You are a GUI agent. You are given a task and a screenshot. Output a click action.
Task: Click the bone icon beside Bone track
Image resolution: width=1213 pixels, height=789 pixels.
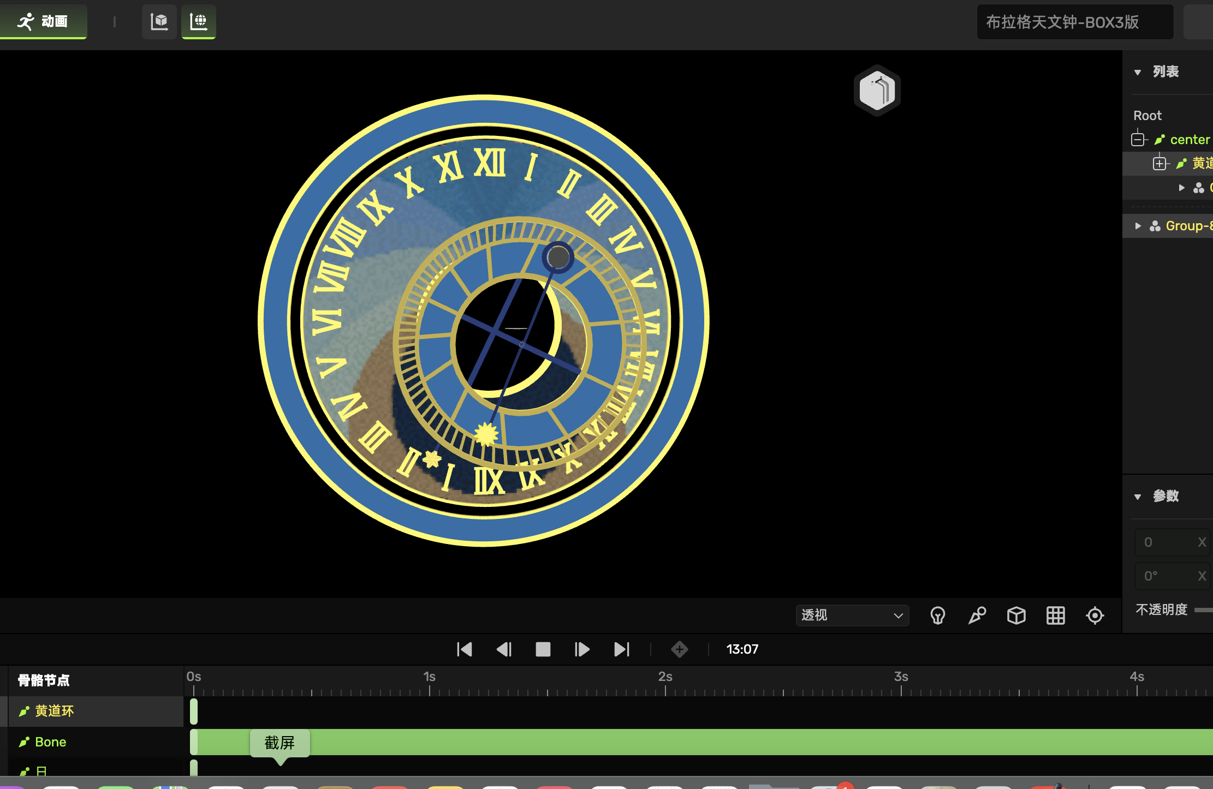coord(24,742)
